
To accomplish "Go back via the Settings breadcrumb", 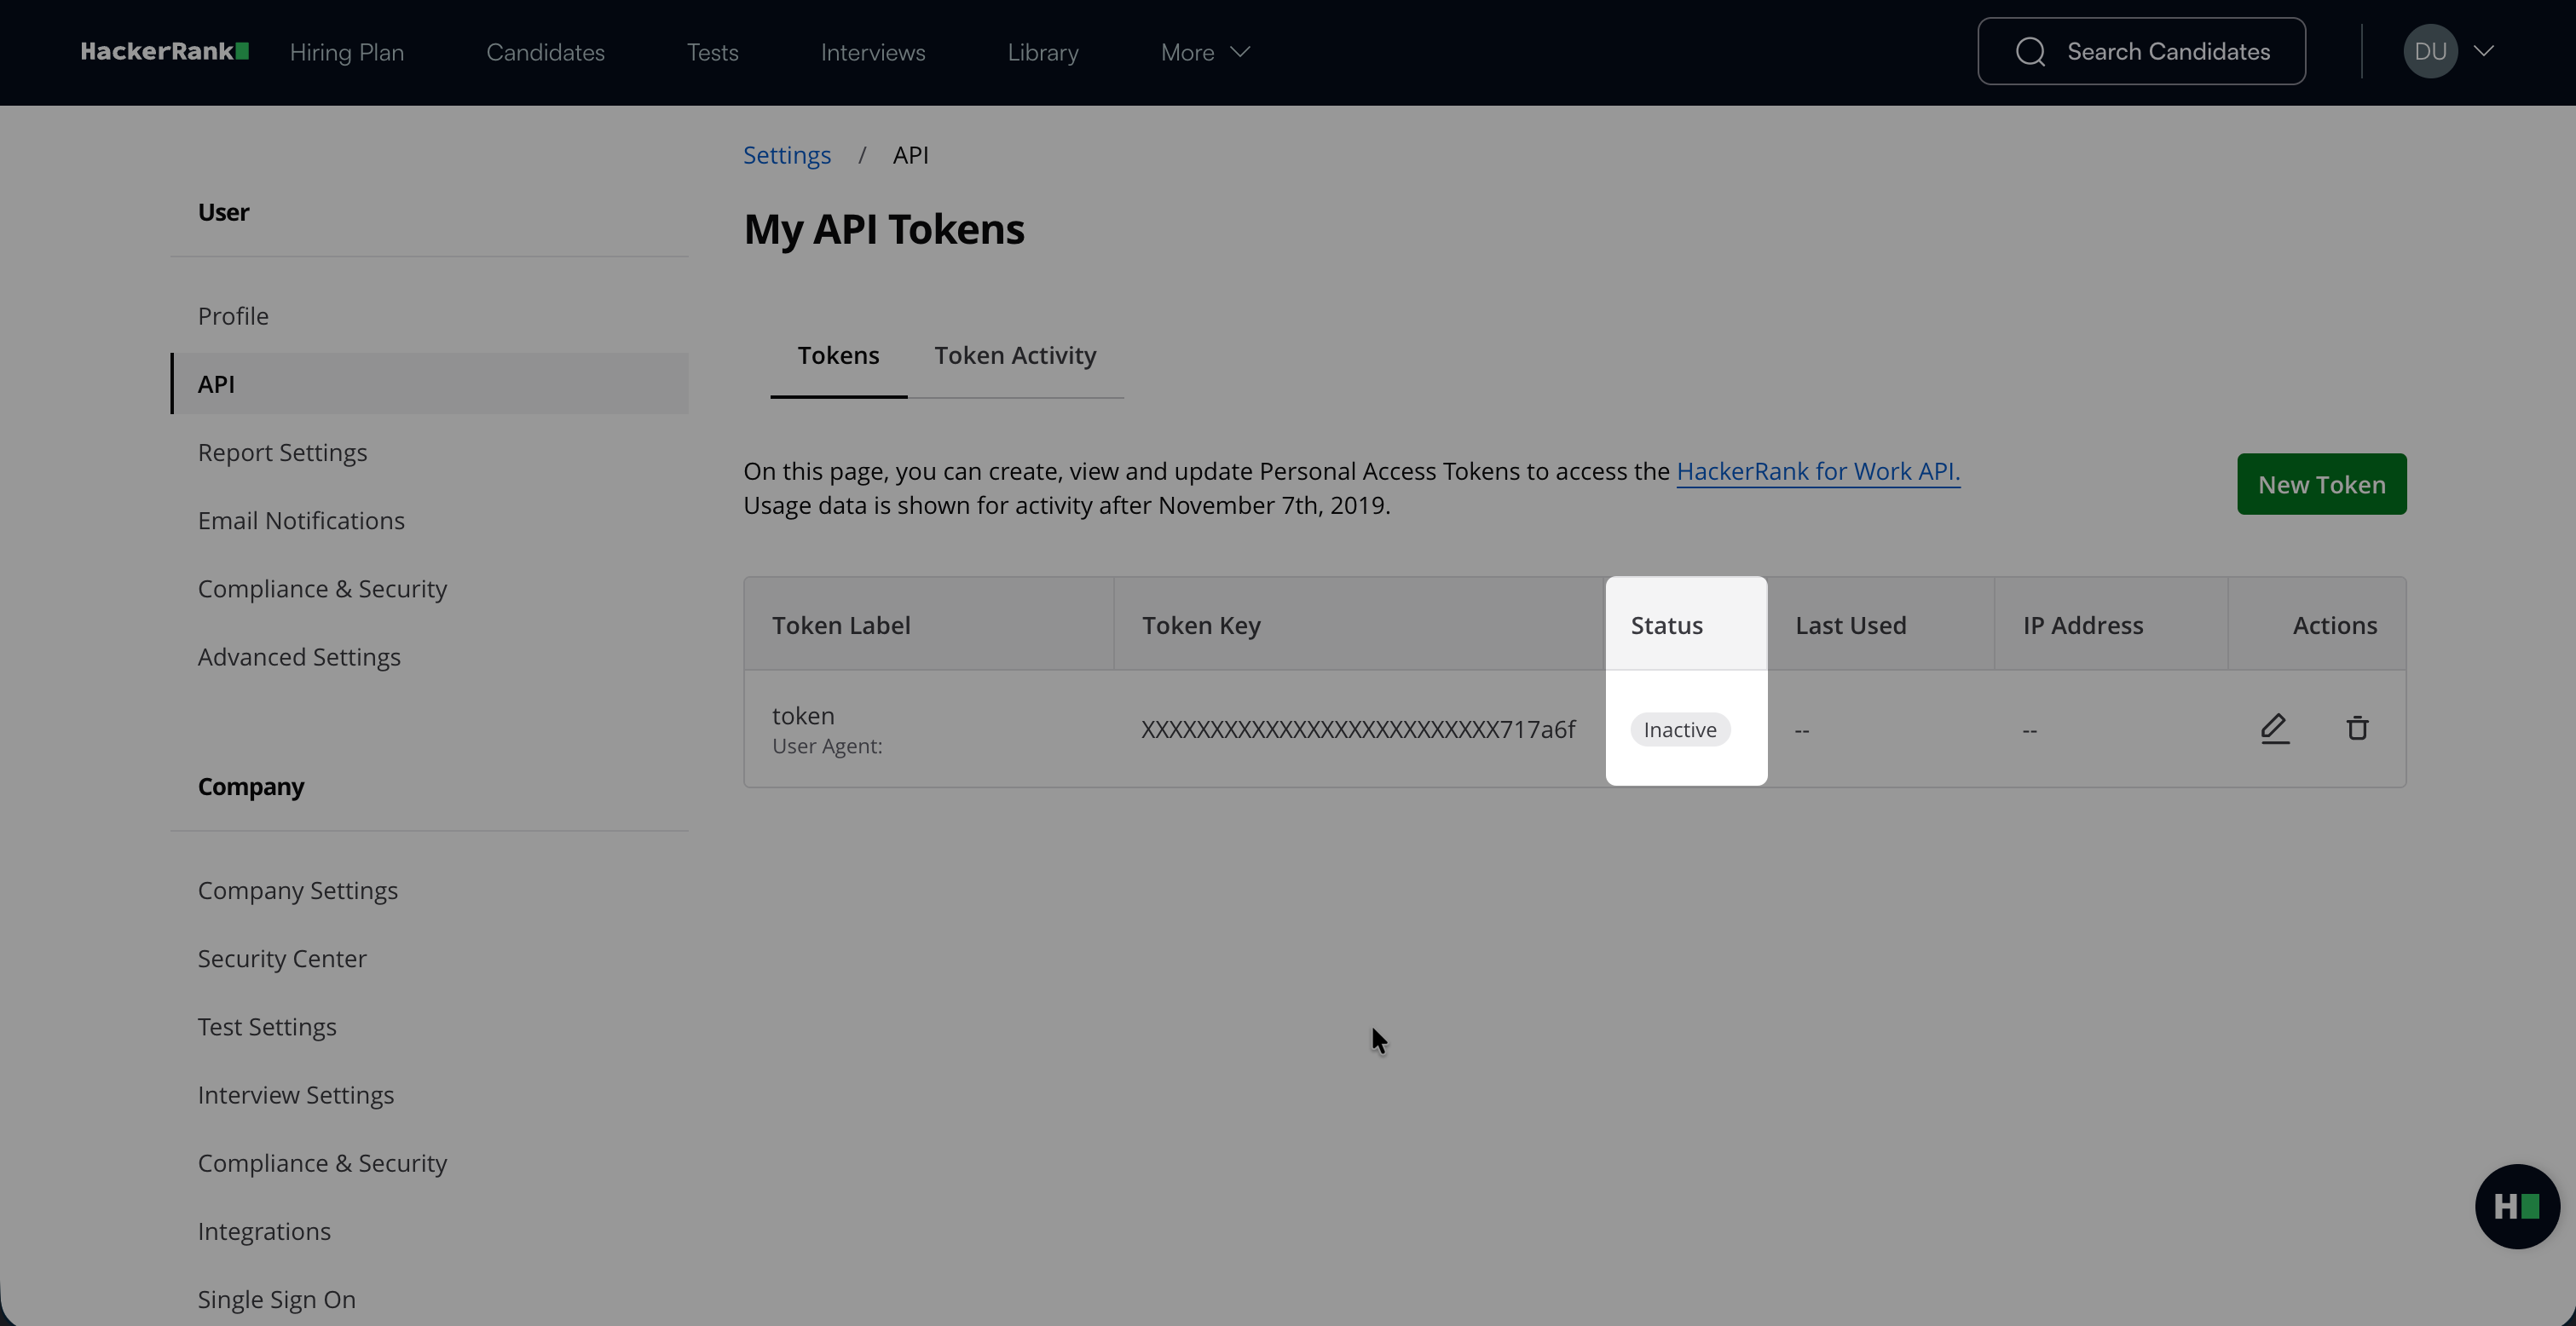I will coord(787,155).
